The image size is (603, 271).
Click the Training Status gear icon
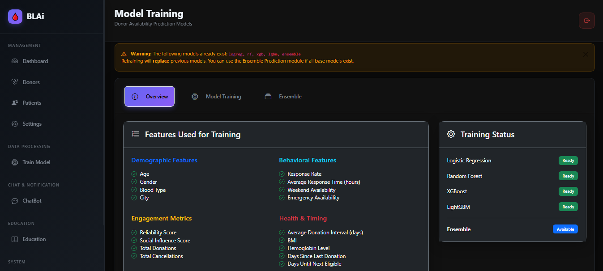(451, 135)
